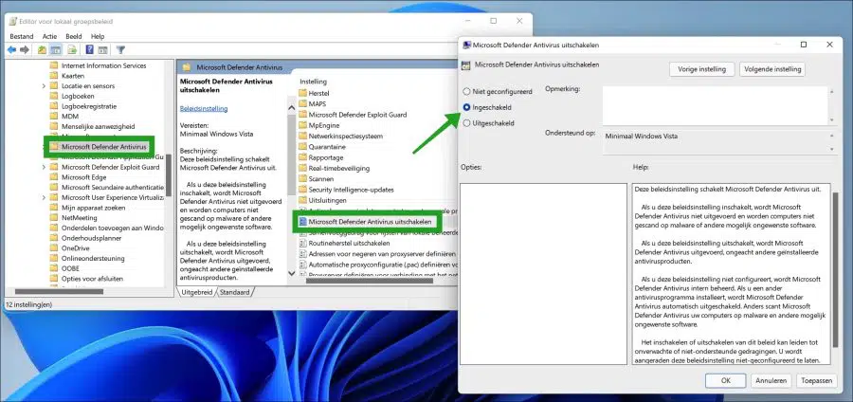Go back using the blue back arrow
Screen dimensions: 853x402
(11, 50)
